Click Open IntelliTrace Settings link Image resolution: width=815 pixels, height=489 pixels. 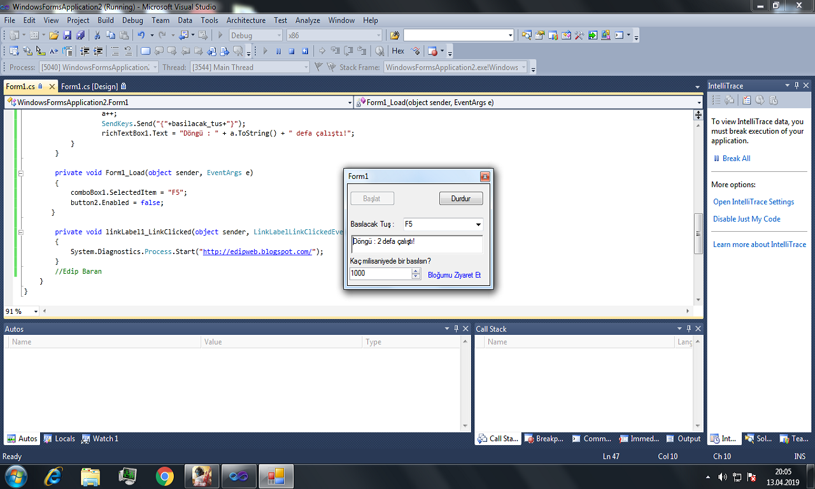(x=753, y=202)
